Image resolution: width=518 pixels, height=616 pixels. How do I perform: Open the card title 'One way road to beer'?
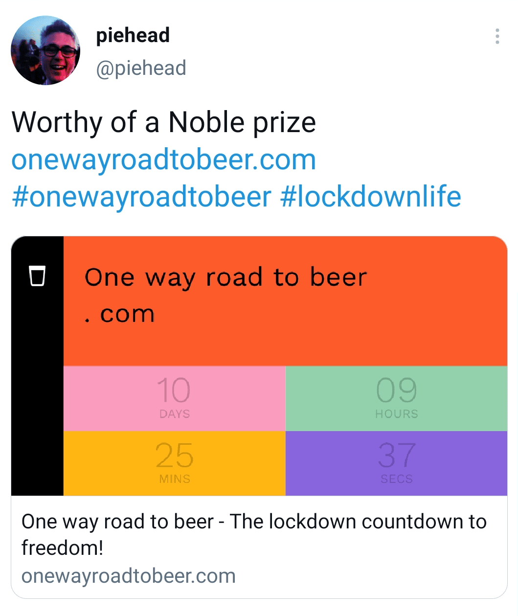(x=253, y=522)
